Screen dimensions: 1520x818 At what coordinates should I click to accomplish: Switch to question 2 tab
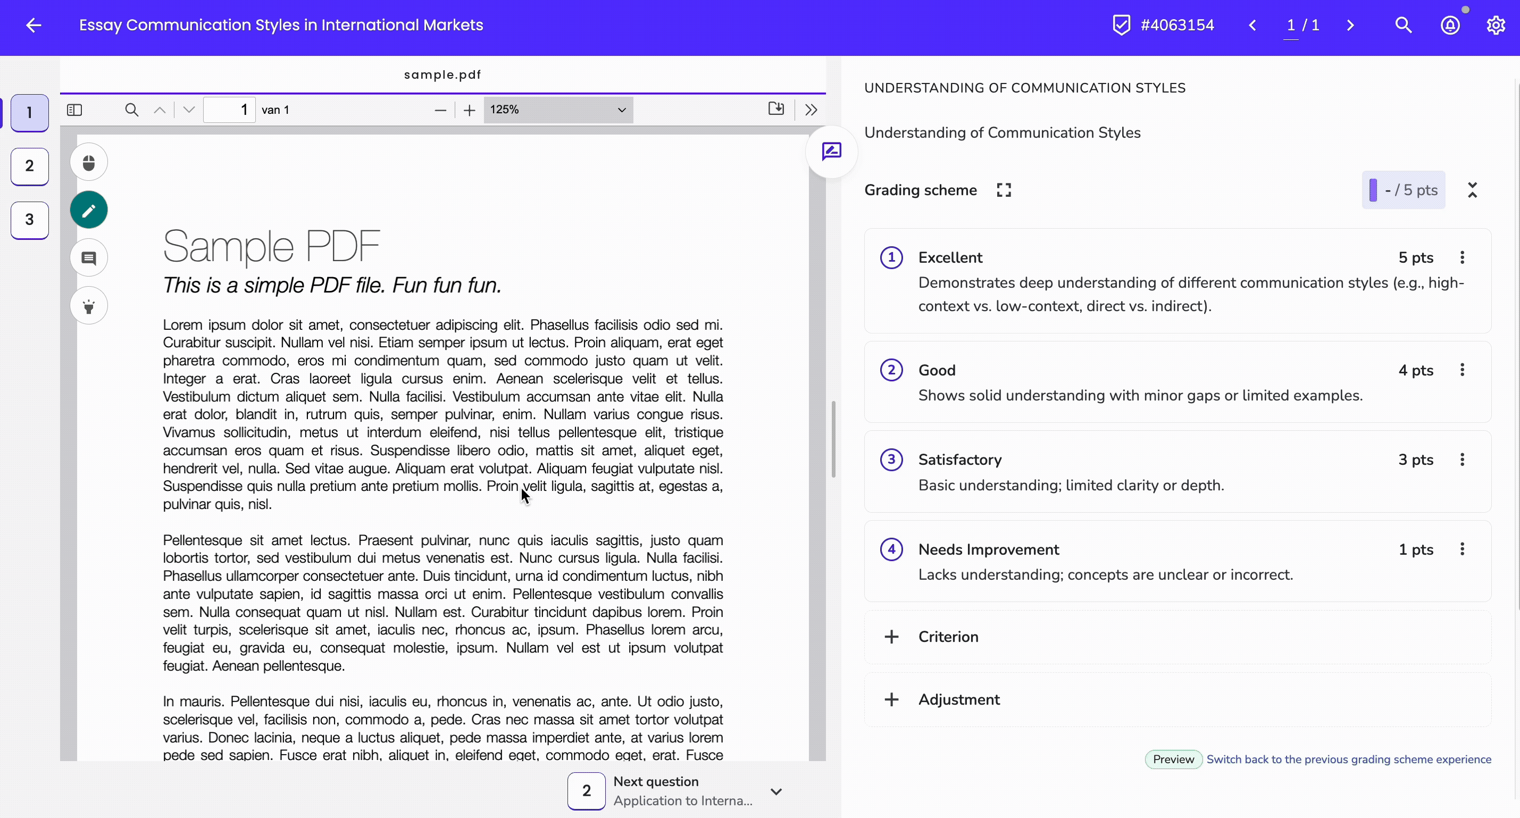click(x=29, y=166)
